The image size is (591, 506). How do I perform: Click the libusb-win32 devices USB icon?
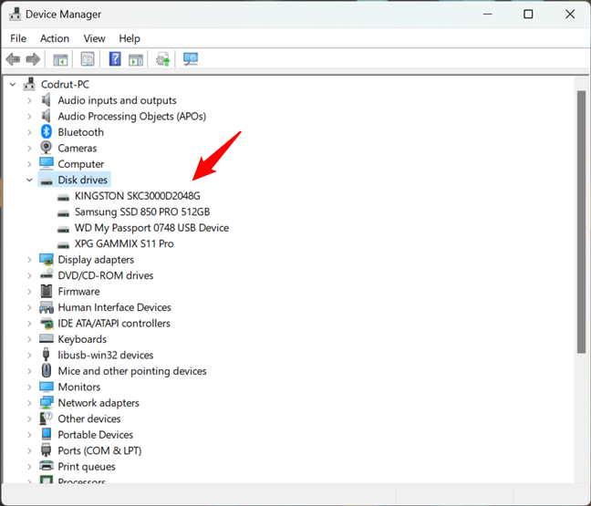coord(46,355)
